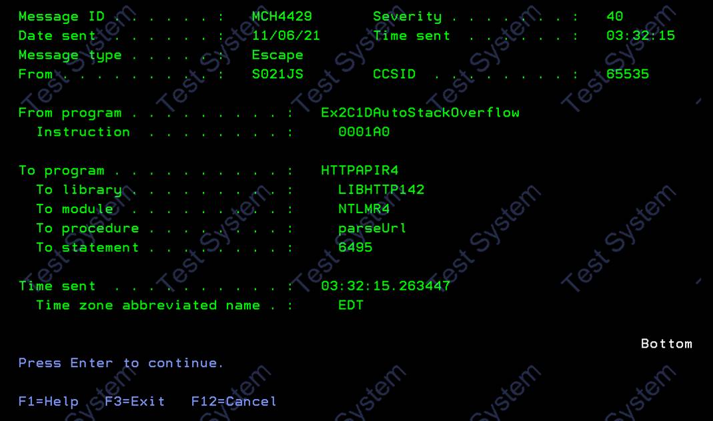The width and height of the screenshot is (713, 421).
Task: Click the Message ID value MCH4429
Action: tap(282, 17)
